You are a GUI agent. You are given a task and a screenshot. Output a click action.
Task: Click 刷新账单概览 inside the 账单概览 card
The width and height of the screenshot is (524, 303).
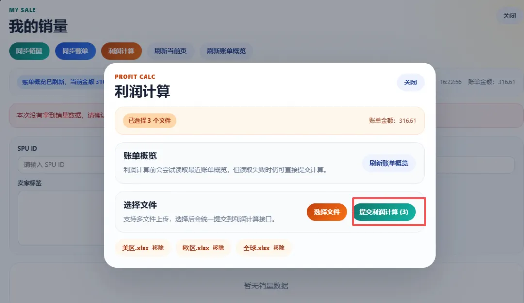point(389,163)
